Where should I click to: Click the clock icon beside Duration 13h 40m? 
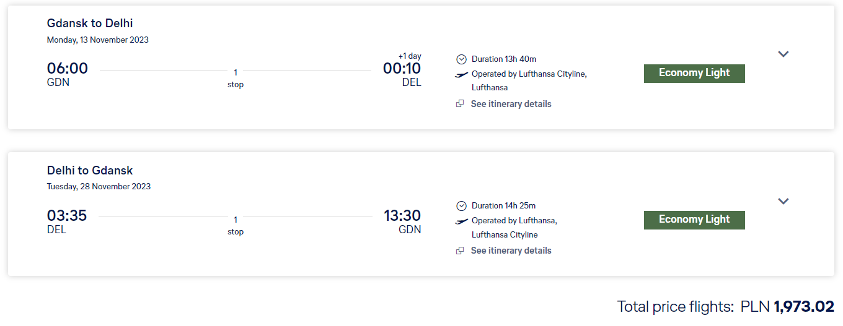point(461,59)
